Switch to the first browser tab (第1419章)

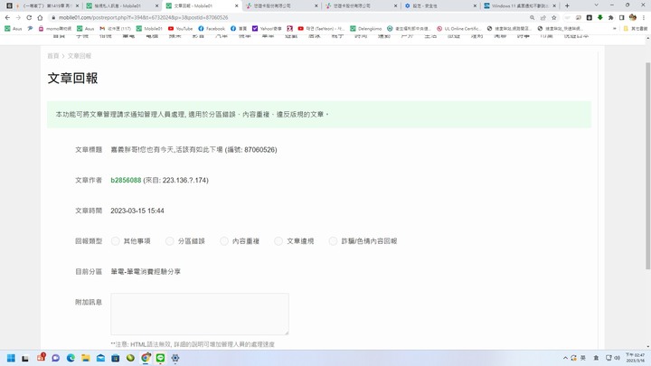(x=42, y=5)
